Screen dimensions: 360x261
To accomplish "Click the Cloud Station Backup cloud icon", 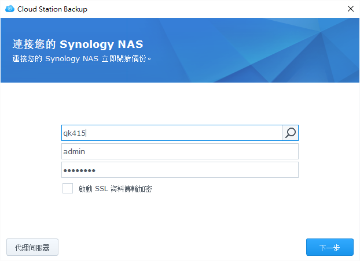I will (x=9, y=9).
